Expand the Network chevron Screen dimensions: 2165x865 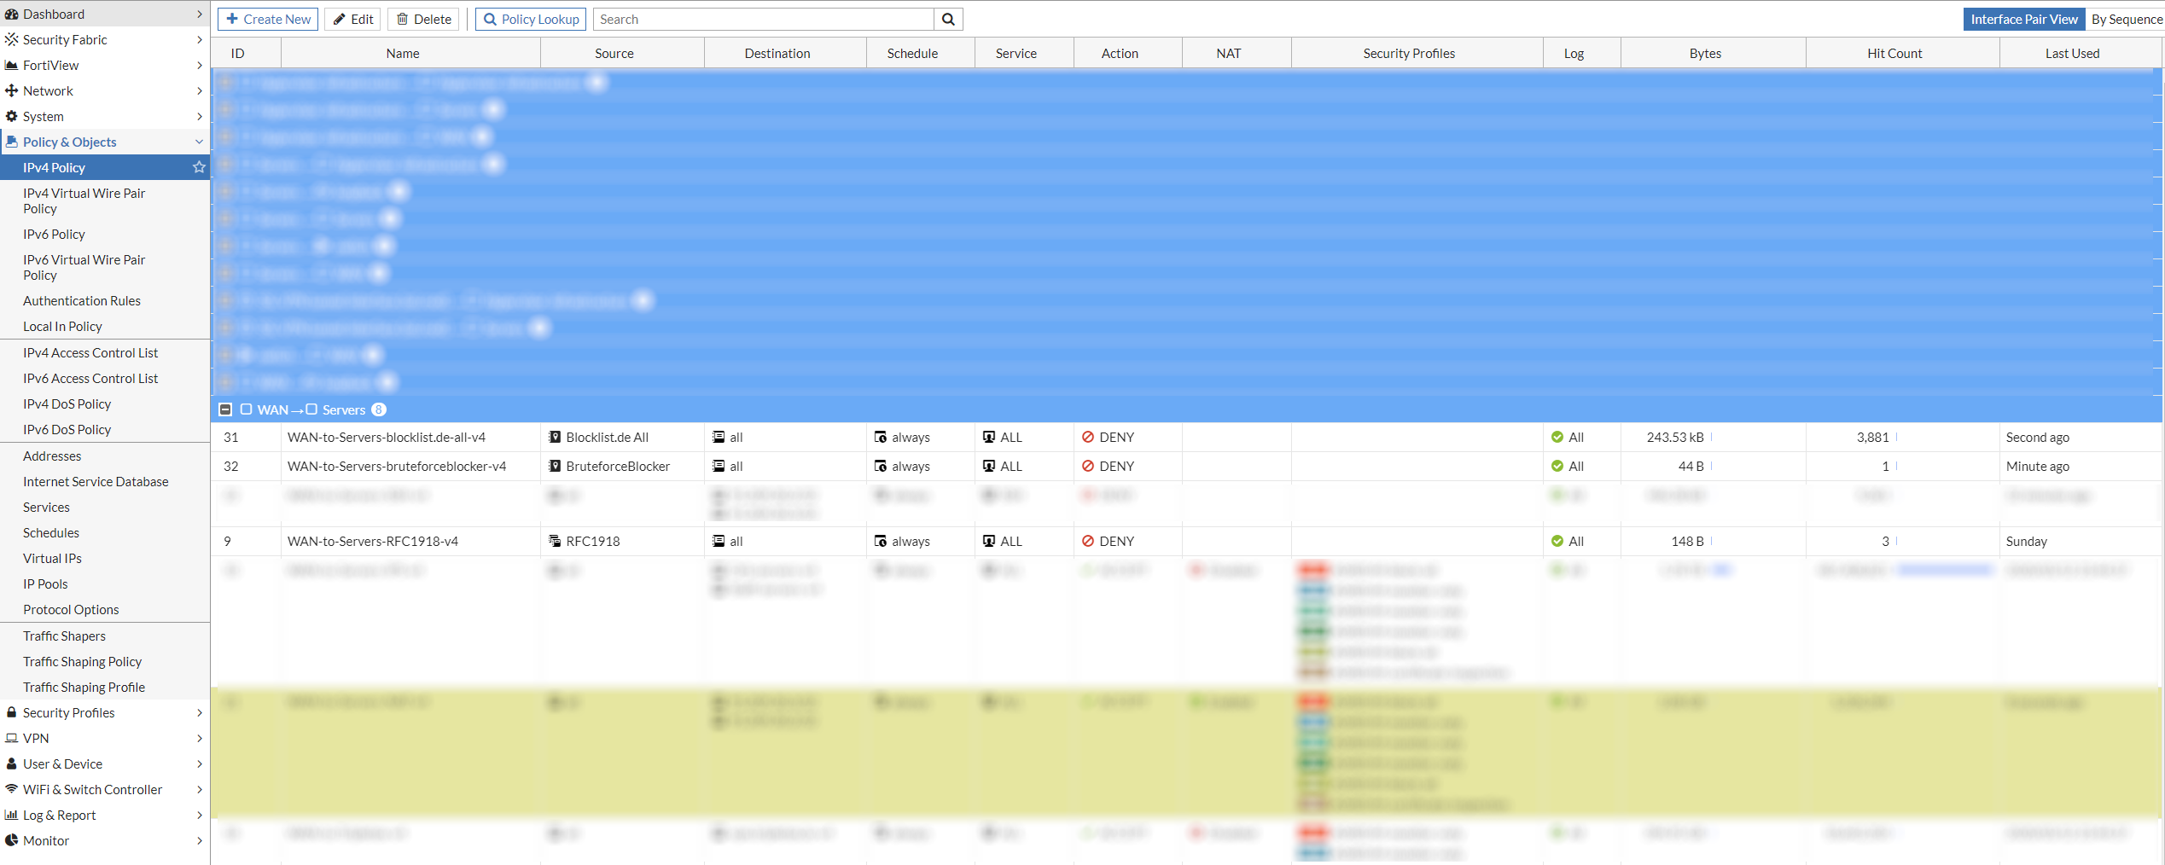(200, 91)
